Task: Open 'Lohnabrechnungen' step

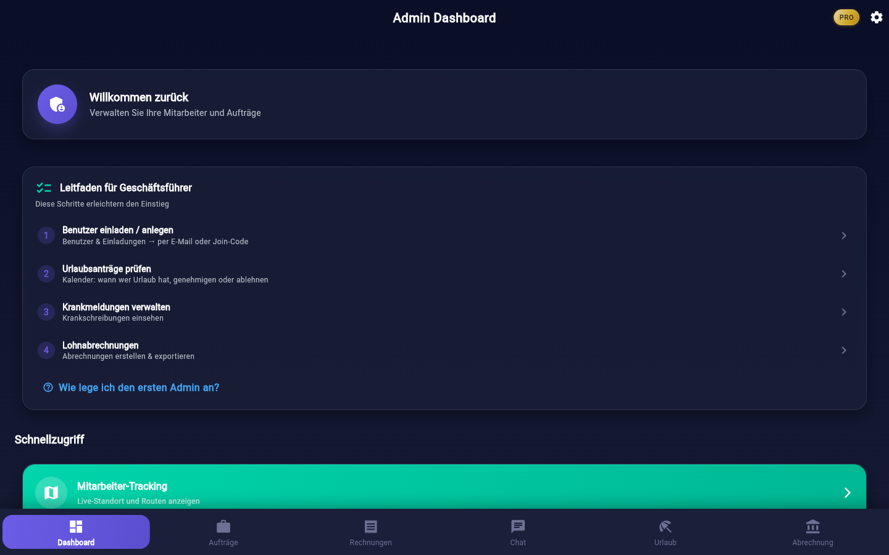Action: [444, 350]
